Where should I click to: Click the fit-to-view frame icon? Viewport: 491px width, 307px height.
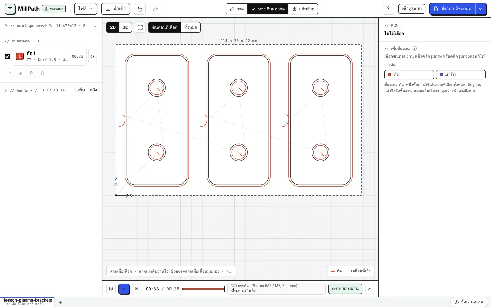click(x=140, y=27)
